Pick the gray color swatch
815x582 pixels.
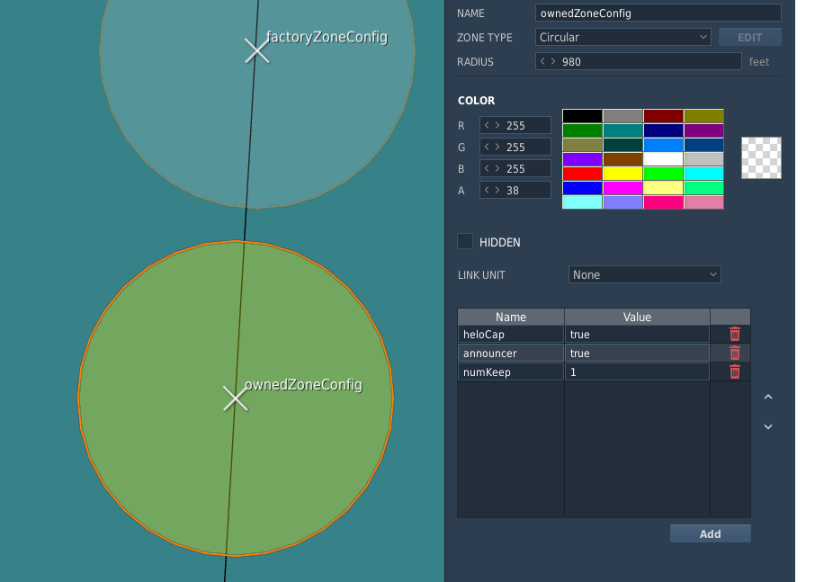pyautogui.click(x=622, y=116)
